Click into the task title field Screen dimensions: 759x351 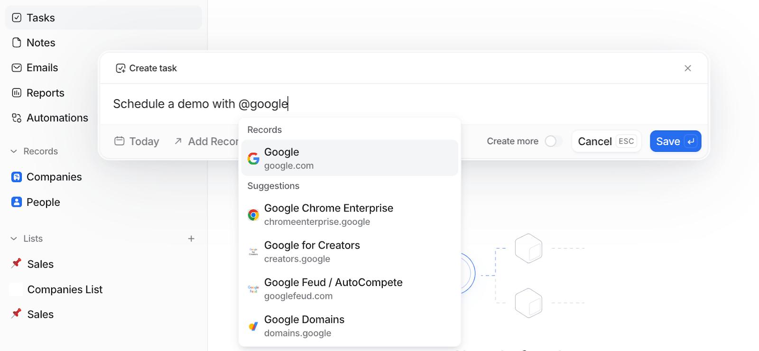(x=403, y=104)
